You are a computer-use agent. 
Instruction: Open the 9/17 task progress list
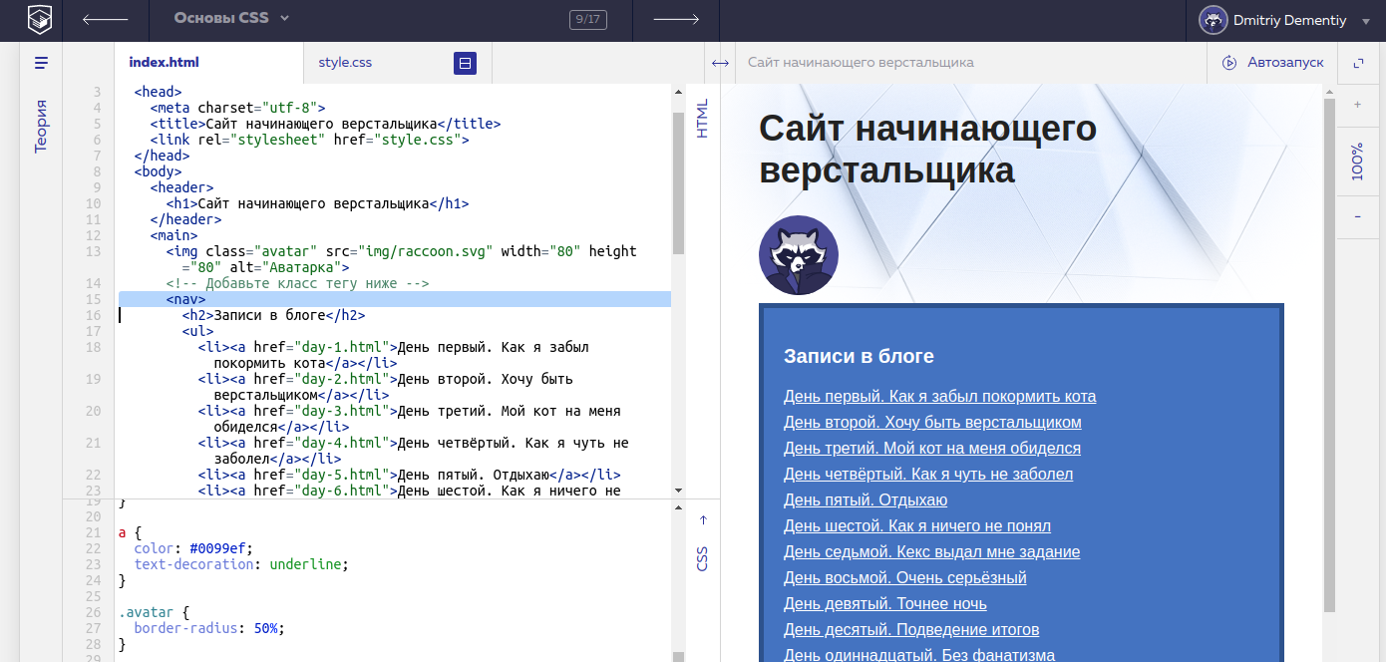click(587, 19)
